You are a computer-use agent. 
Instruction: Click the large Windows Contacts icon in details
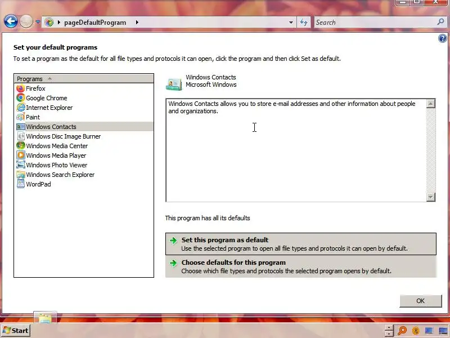tap(174, 83)
